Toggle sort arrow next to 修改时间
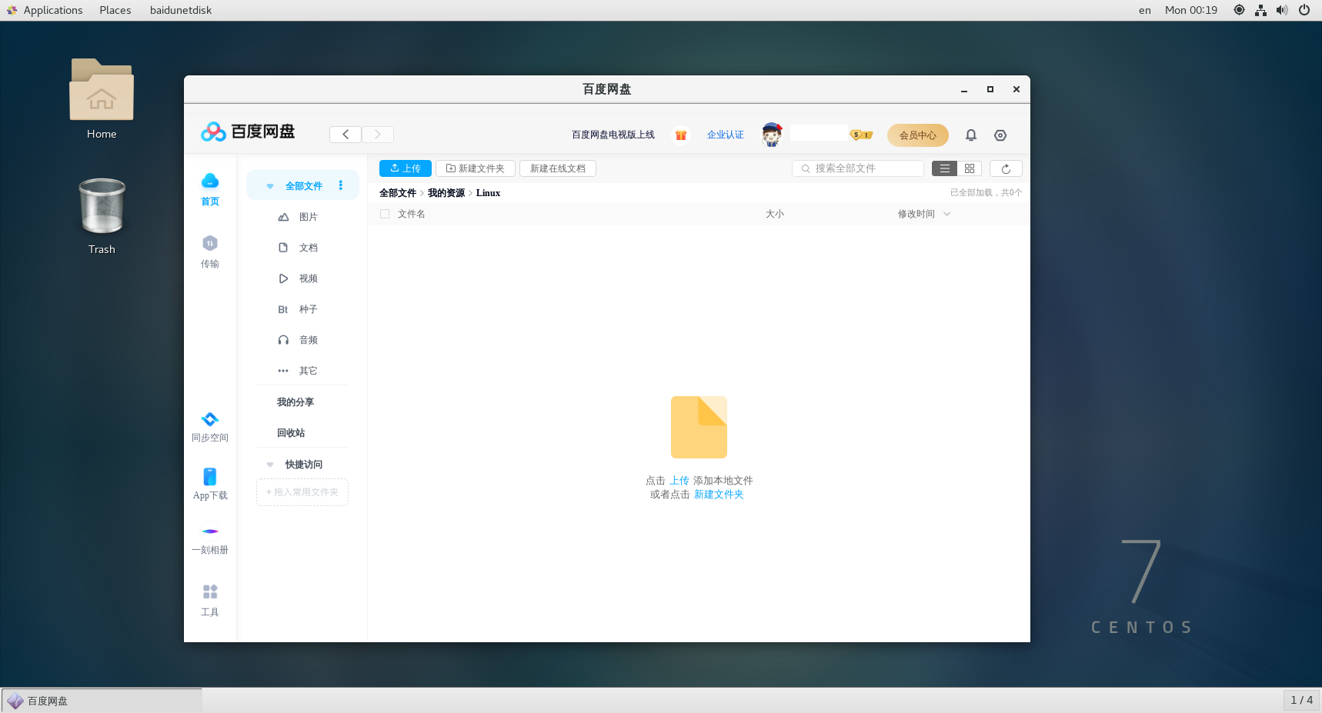Viewport: 1322px width, 713px height. pyautogui.click(x=947, y=214)
